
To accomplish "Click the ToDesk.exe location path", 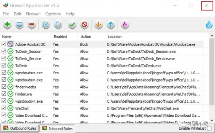I will pos(134,66).
